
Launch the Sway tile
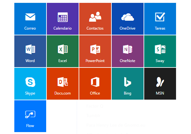(x=160, y=51)
